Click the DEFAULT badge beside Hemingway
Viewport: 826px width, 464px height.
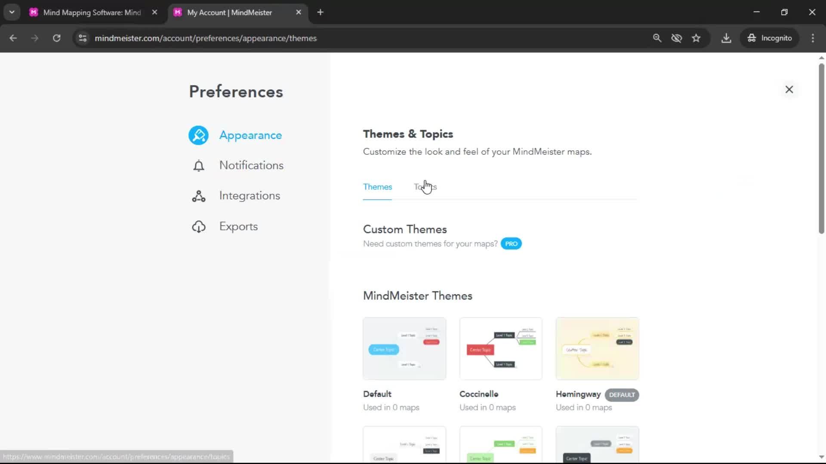(622, 395)
